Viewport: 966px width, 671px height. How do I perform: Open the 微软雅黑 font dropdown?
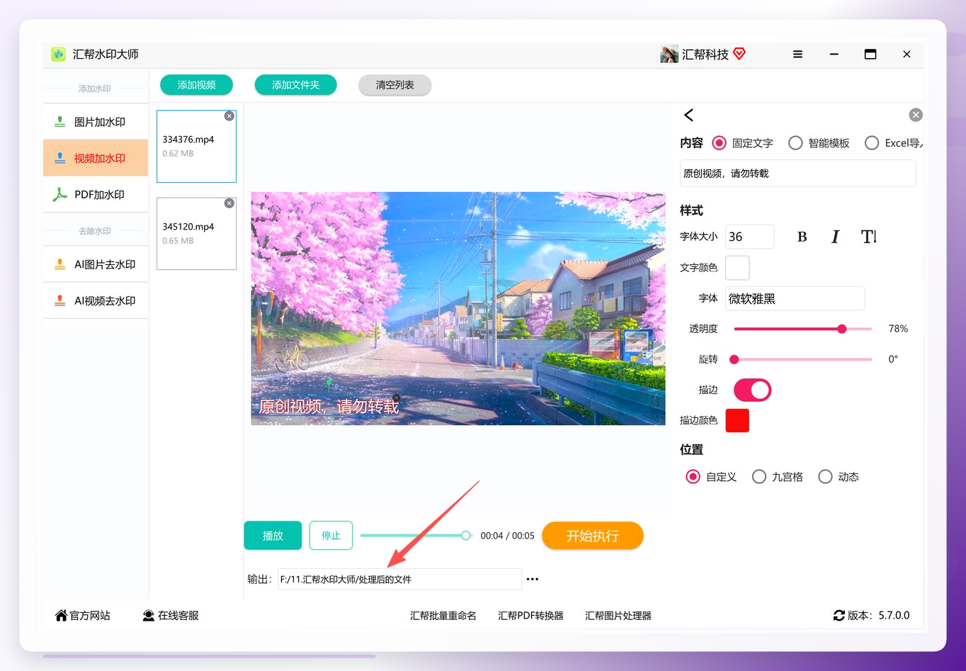tap(795, 298)
